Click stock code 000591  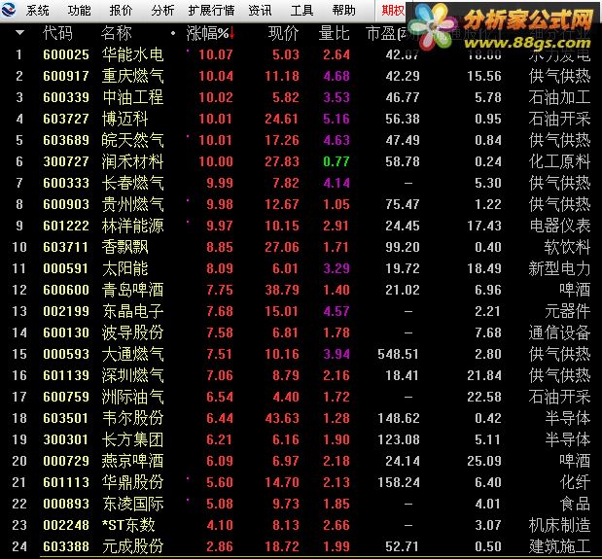(66, 268)
